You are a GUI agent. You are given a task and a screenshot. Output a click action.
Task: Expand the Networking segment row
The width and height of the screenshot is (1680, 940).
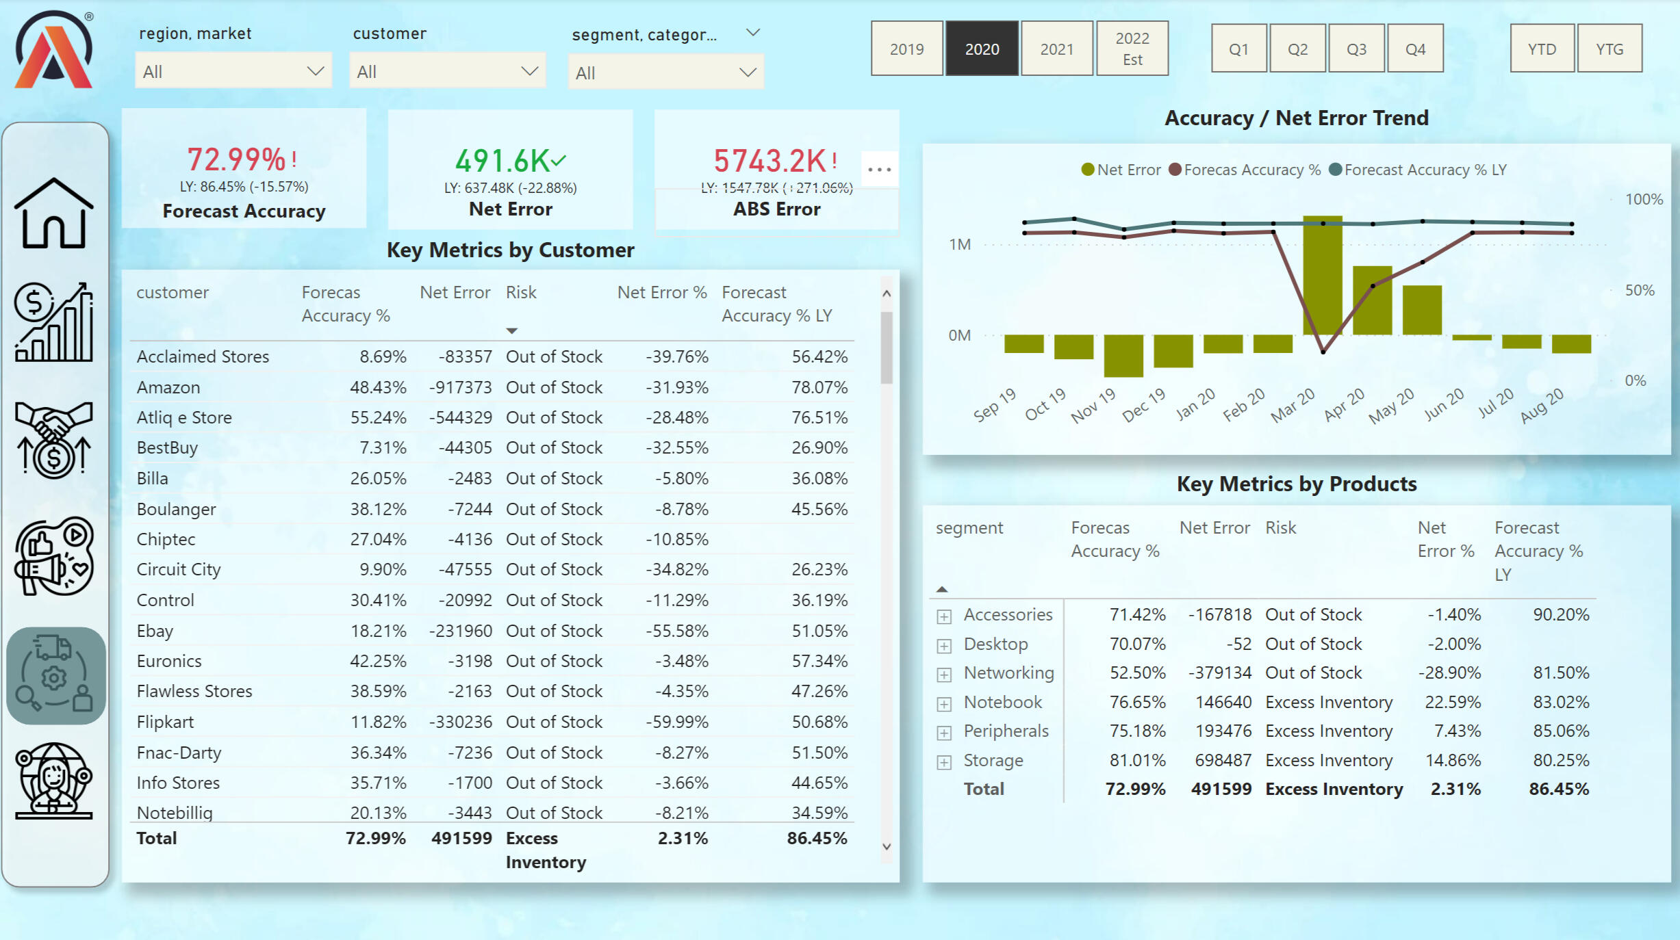[x=944, y=675]
